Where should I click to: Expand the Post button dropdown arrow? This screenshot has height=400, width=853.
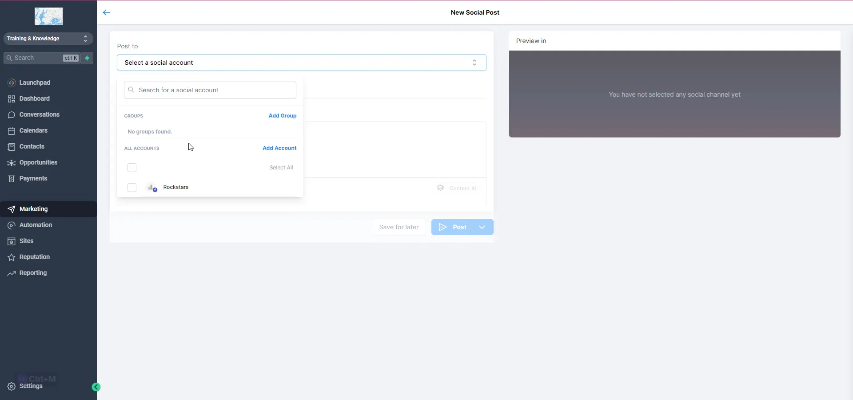pyautogui.click(x=482, y=227)
